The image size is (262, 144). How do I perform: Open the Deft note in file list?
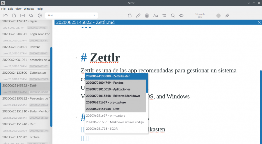tap(25, 127)
